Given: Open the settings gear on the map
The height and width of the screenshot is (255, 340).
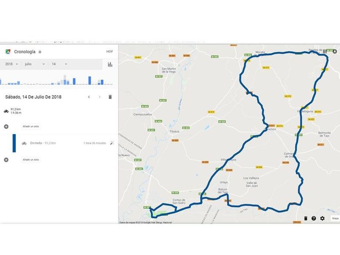Looking at the screenshot, I should 322,219.
